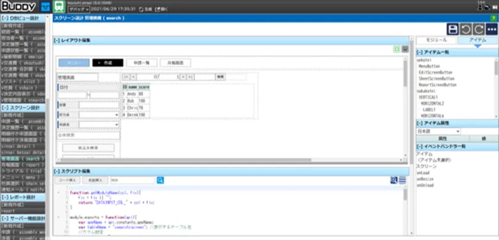Image resolution: width=499 pixels, height=240 pixels.
Task: Open the デバッグ mode dropdown
Action: pyautogui.click(x=78, y=9)
